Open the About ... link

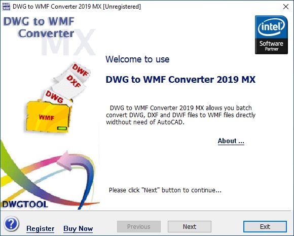pyautogui.click(x=231, y=141)
